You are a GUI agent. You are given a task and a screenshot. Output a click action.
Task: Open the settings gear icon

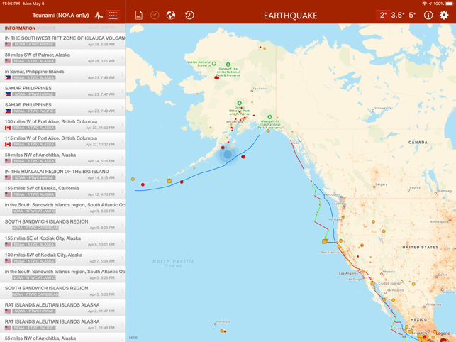pyautogui.click(x=444, y=16)
